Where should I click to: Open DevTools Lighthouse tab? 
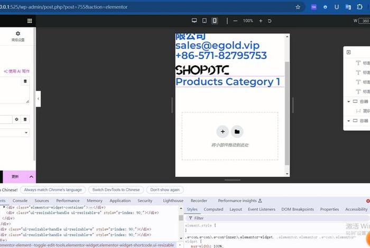(x=173, y=201)
